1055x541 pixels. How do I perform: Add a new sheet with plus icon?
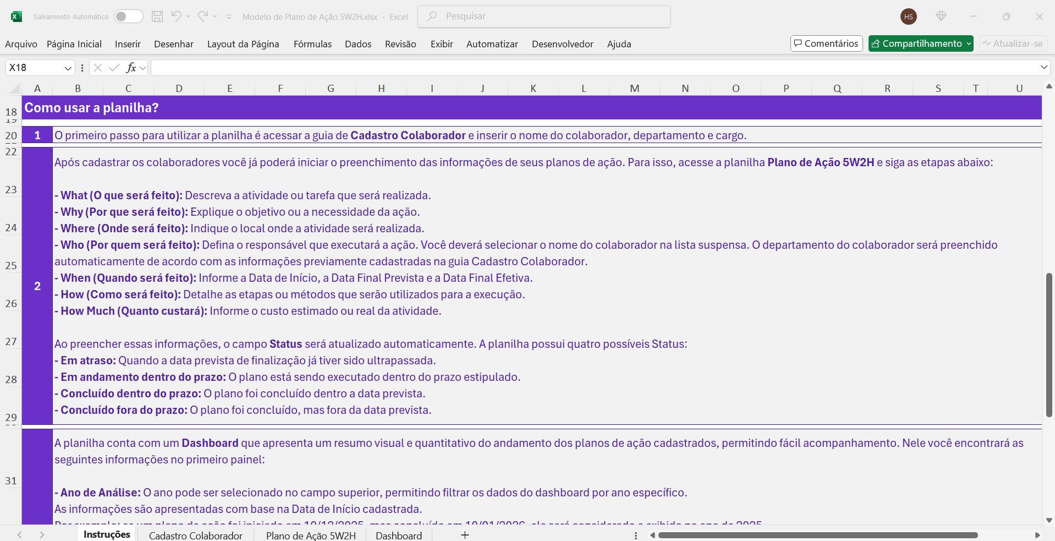(x=465, y=535)
